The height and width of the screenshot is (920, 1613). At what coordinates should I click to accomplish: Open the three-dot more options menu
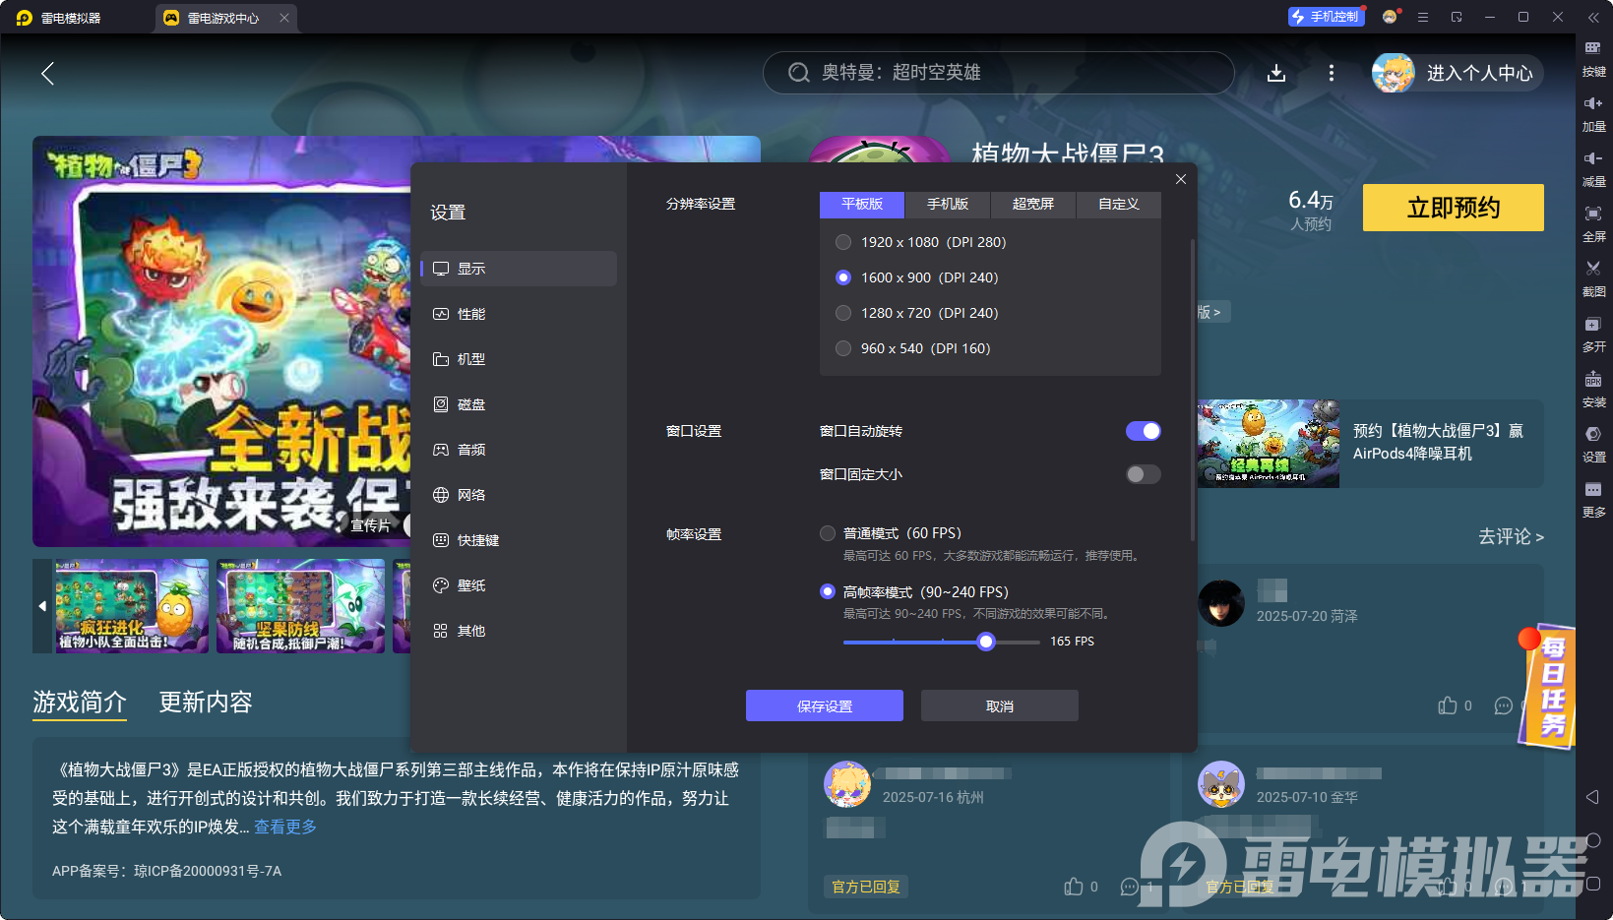coord(1332,73)
